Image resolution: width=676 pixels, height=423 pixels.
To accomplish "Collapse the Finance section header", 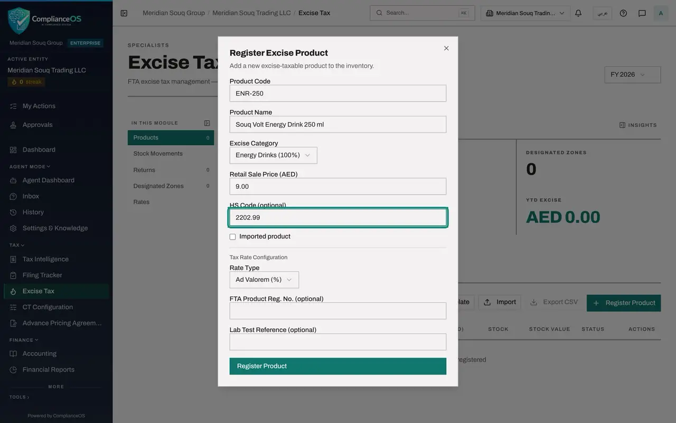I will coord(24,340).
